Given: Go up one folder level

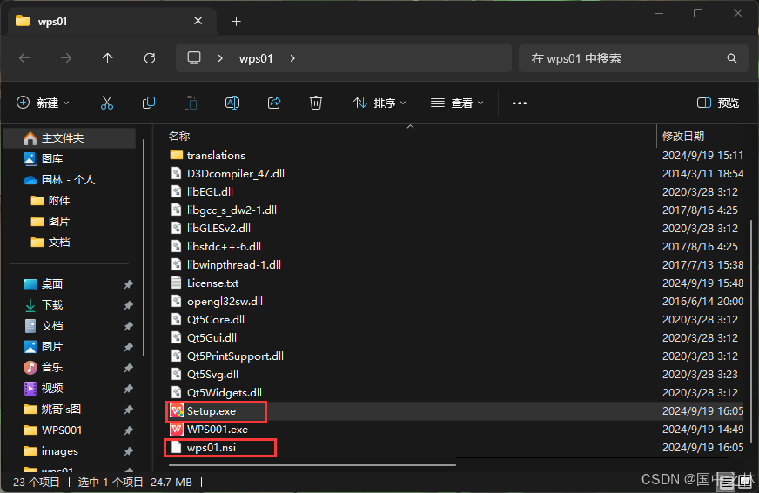Looking at the screenshot, I should [x=107, y=58].
